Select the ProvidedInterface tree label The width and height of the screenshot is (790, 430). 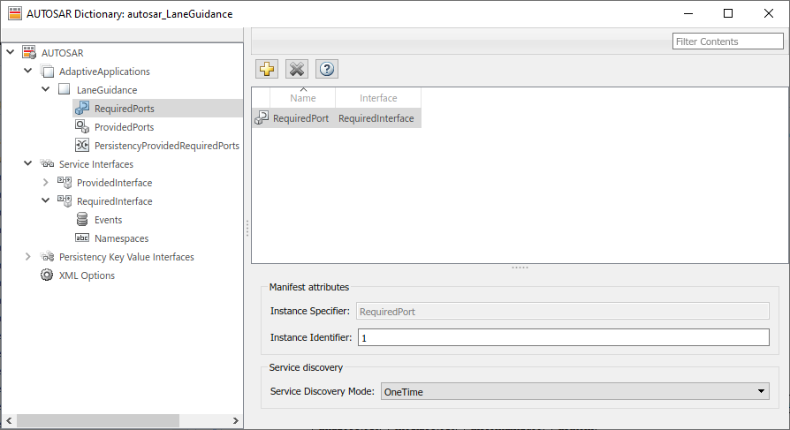pyautogui.click(x=114, y=183)
